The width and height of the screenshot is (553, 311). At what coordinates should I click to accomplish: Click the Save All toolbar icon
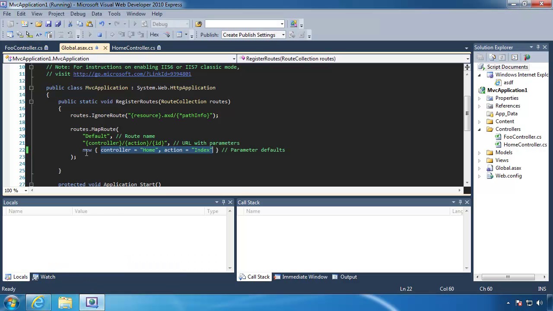[x=58, y=24]
